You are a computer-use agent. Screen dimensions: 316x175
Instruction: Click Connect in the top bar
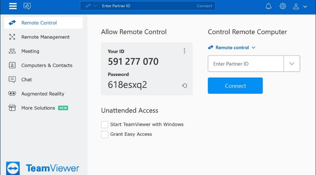click(x=204, y=6)
